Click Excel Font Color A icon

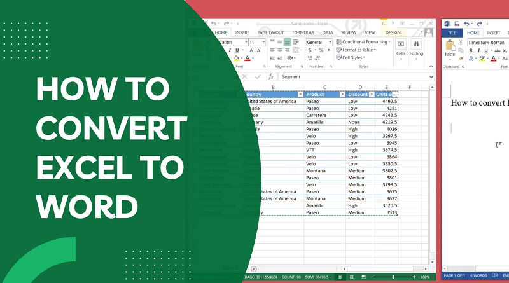point(248,58)
